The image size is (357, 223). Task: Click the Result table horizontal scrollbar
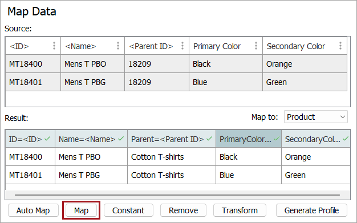click(x=177, y=195)
